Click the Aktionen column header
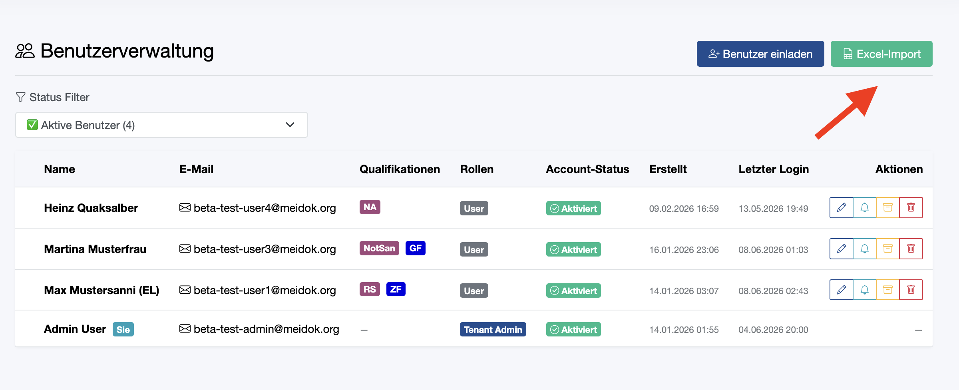959x390 pixels. 899,169
